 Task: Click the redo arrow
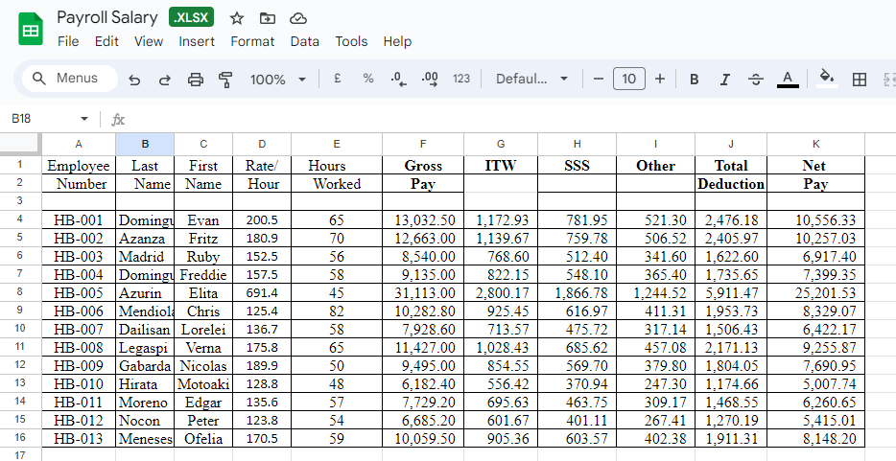click(x=165, y=80)
